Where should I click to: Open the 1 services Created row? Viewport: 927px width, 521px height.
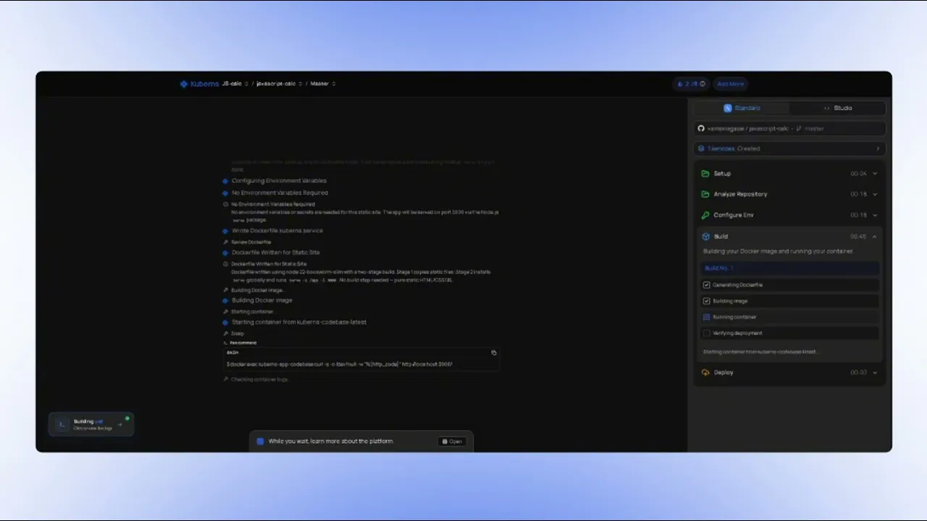789,148
